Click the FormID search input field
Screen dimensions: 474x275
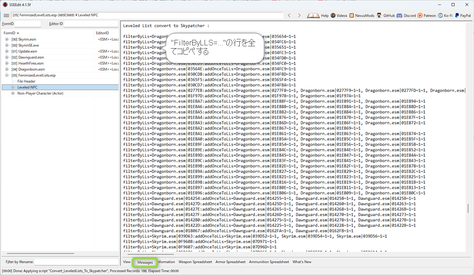[28, 24]
